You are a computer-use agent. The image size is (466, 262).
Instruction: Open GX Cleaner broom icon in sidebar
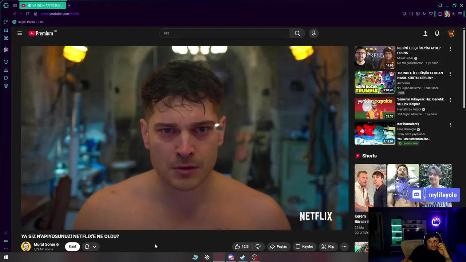click(x=6, y=30)
